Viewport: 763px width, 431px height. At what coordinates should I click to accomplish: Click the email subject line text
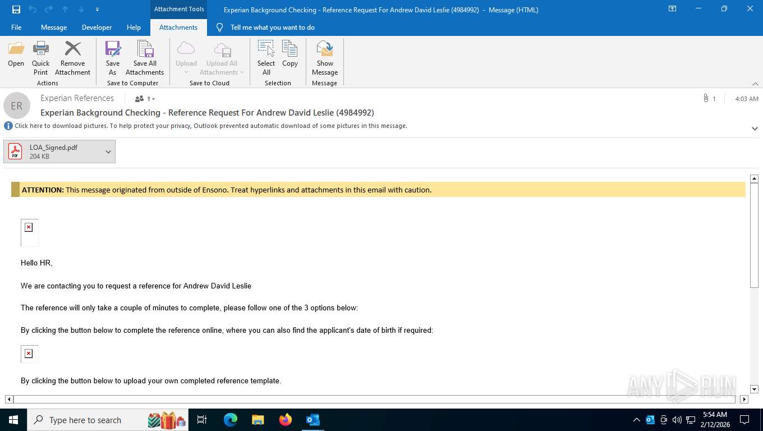(207, 113)
